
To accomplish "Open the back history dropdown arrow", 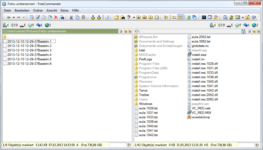I will (x=14, y=18).
